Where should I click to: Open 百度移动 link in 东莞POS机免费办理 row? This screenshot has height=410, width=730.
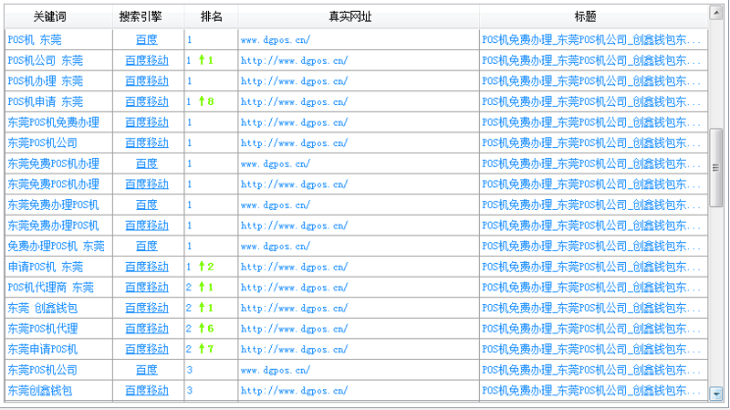[147, 122]
